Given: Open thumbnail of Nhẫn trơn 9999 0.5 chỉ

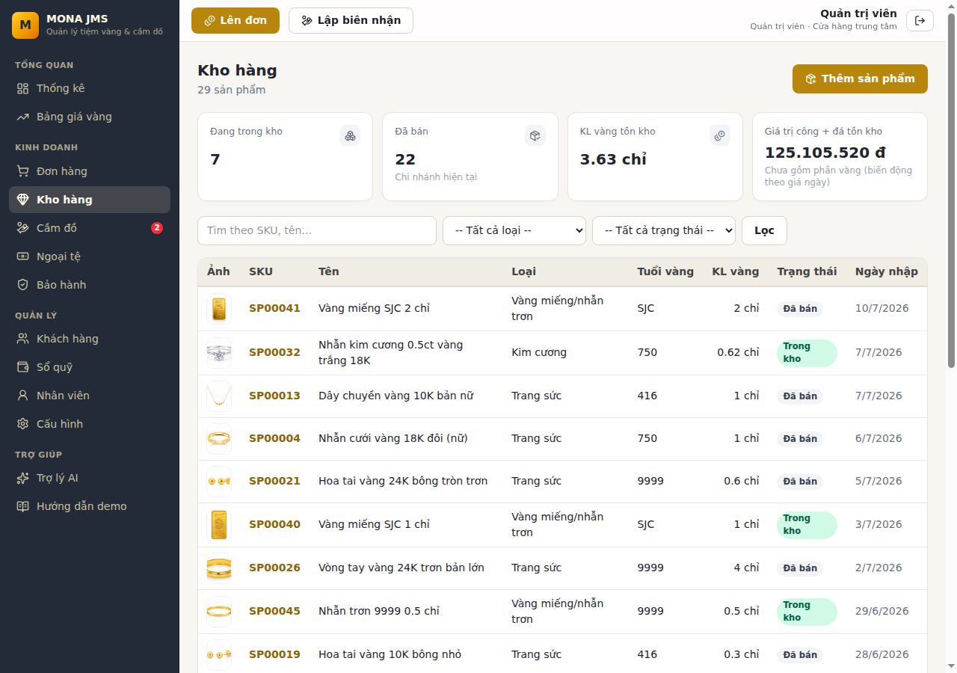Looking at the screenshot, I should (219, 612).
